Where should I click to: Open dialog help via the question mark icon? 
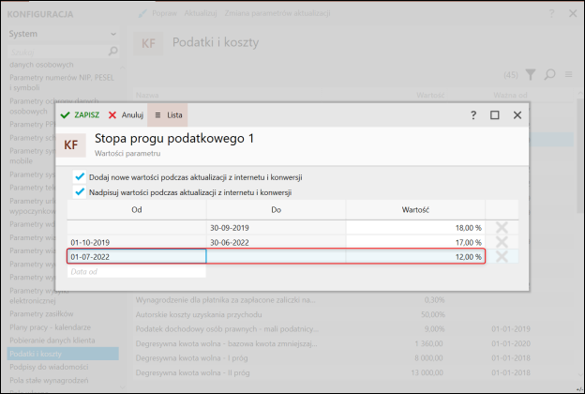click(473, 115)
